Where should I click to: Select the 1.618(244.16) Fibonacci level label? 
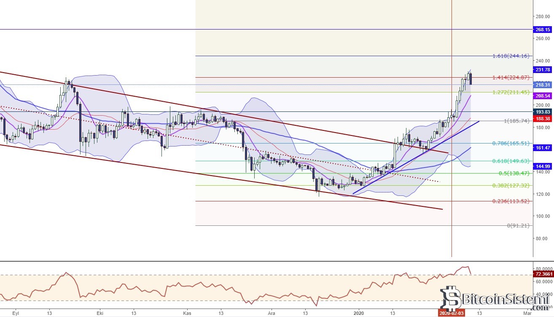pyautogui.click(x=511, y=56)
